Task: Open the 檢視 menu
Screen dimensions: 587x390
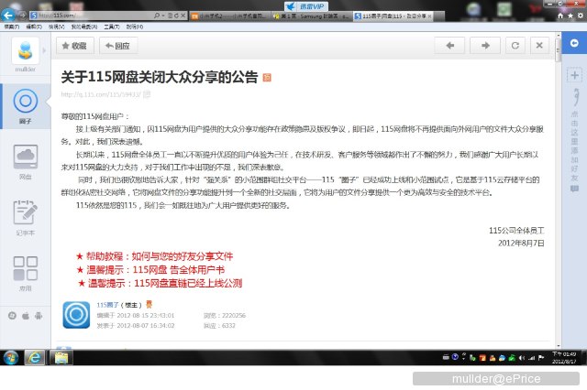Action: (57, 27)
